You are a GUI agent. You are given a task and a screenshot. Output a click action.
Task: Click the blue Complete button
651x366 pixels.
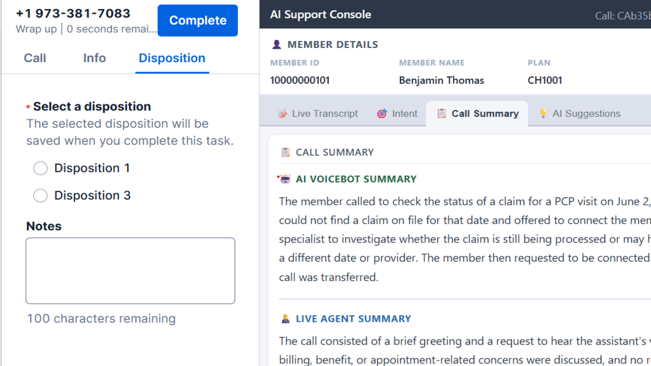click(198, 20)
